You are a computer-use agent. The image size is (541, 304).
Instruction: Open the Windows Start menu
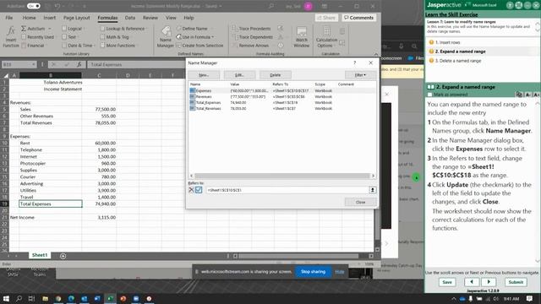[6, 298]
